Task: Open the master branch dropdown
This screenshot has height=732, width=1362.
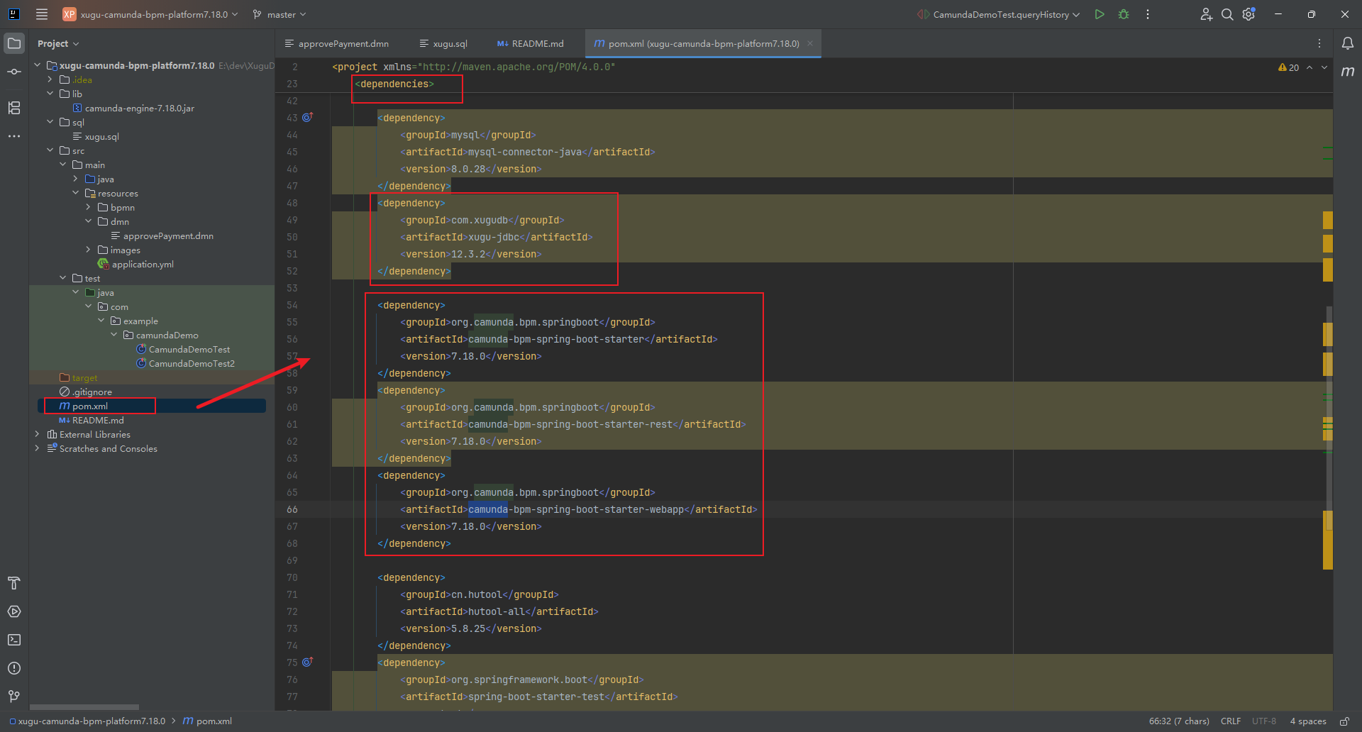Action: click(281, 14)
